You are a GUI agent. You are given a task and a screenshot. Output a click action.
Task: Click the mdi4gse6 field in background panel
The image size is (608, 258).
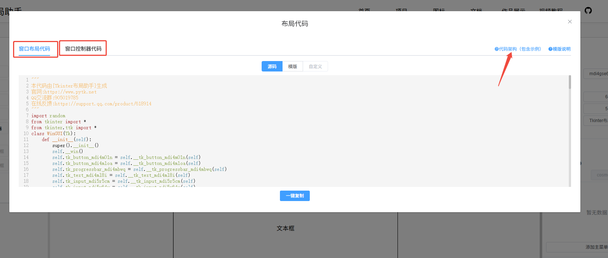[596, 74]
